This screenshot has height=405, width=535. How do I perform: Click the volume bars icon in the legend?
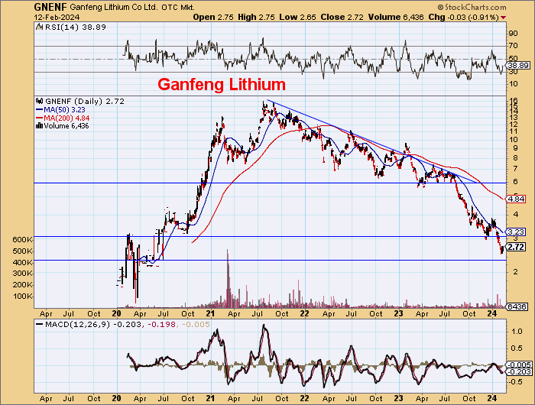click(40, 126)
